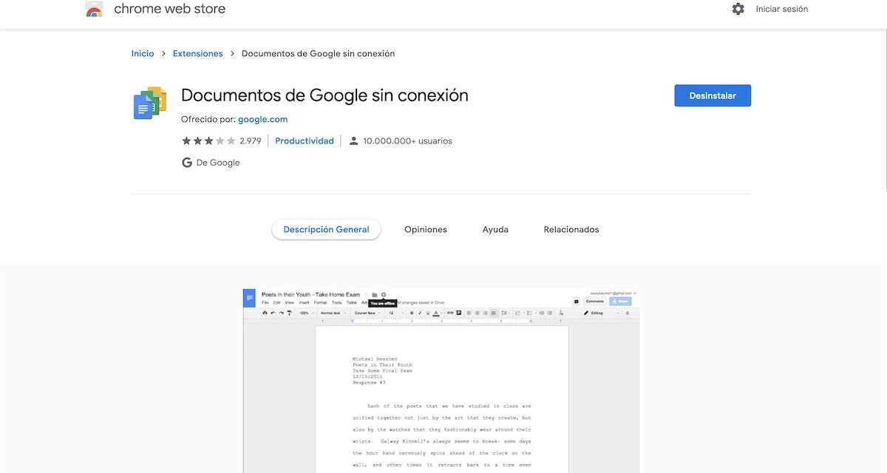Open the Iniciar sesión link
The height and width of the screenshot is (473, 887).
(781, 9)
